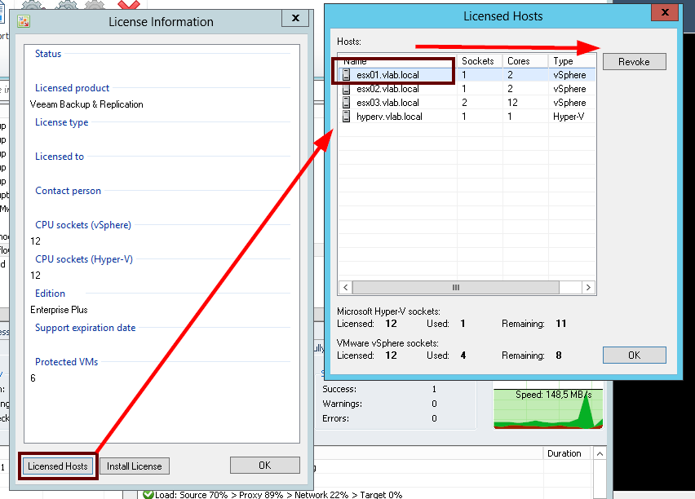Confirm with OK in the Licensed Hosts dialog
Screen dimensions: 695x499
(x=634, y=355)
